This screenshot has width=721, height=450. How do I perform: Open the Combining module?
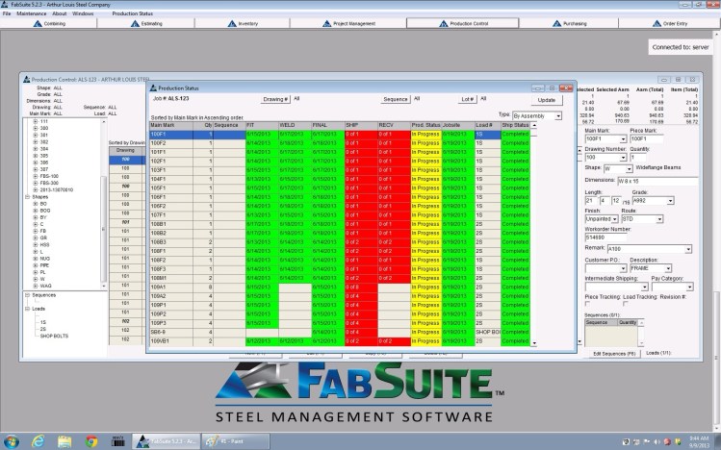tap(51, 23)
